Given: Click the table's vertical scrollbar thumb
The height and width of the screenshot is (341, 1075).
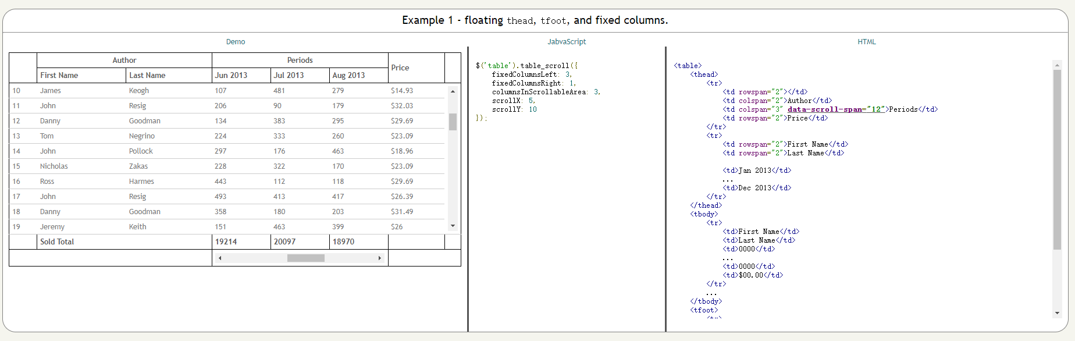Looking at the screenshot, I should (453, 122).
